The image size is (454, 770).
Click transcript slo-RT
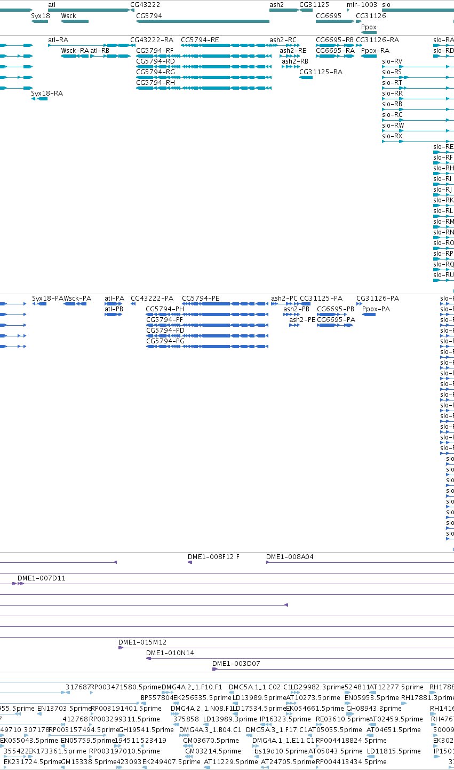click(392, 83)
